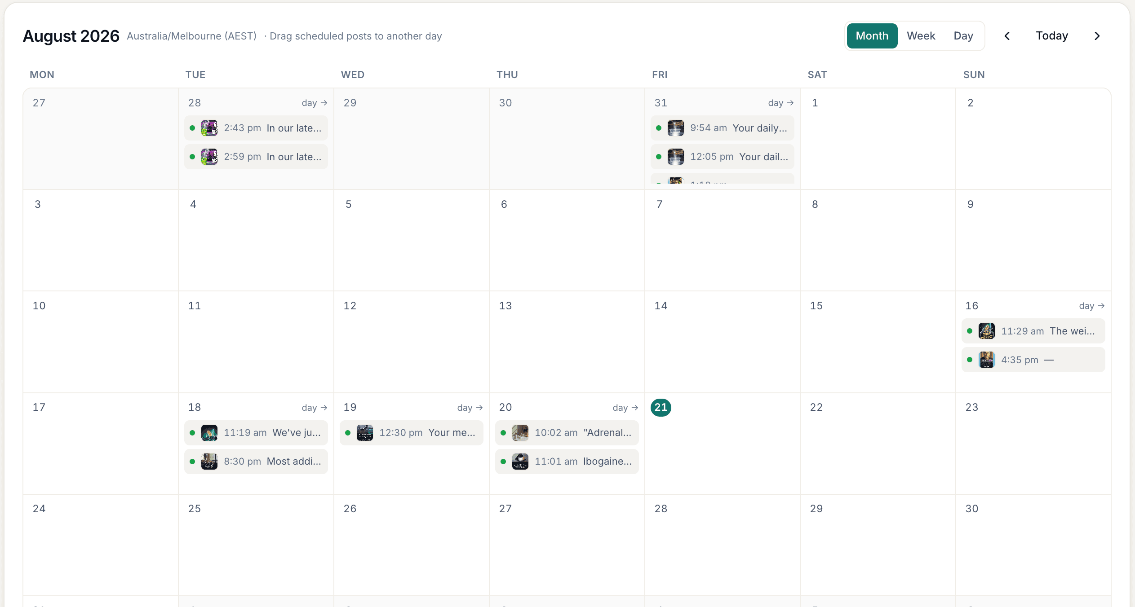
Task: Open the 12:30 pm post thumbnail
Action: point(364,433)
